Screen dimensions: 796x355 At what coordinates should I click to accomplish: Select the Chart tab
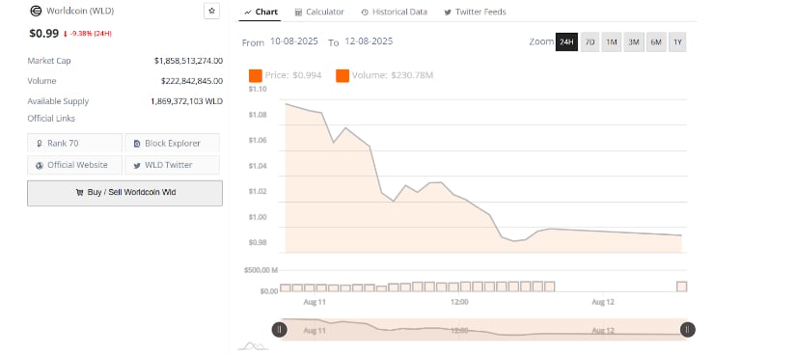click(261, 12)
